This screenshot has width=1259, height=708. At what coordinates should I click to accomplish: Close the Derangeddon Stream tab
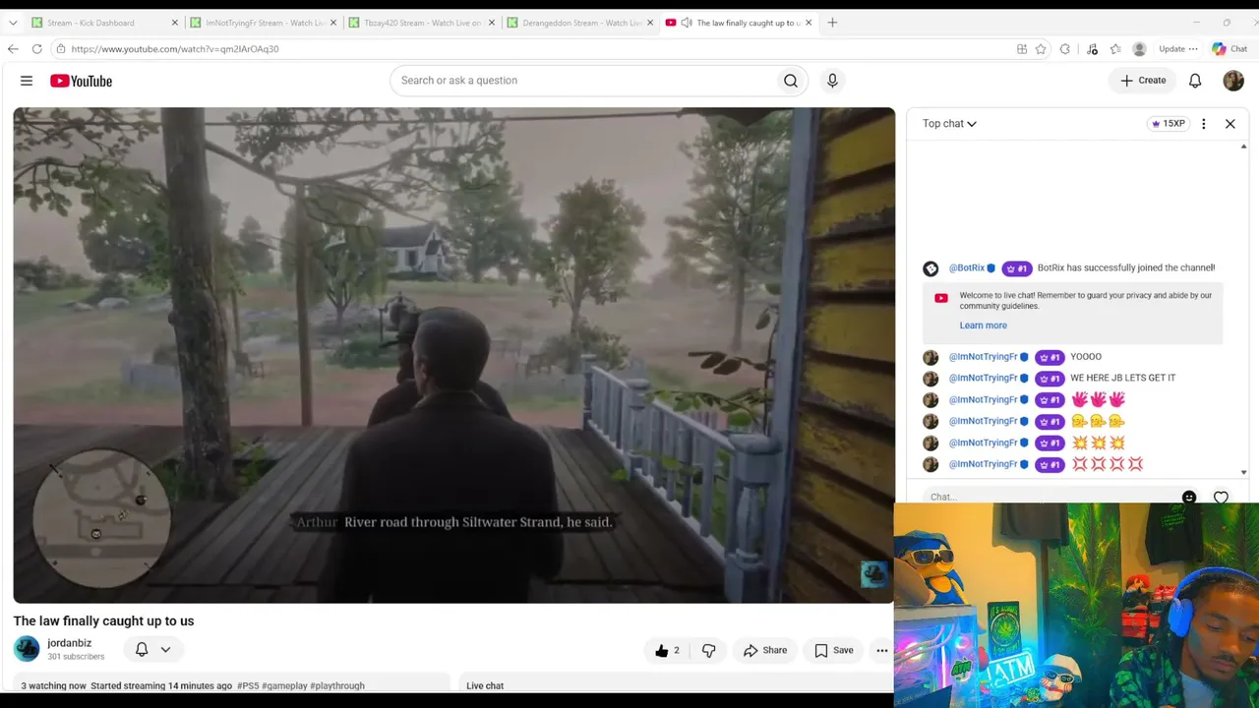point(650,23)
